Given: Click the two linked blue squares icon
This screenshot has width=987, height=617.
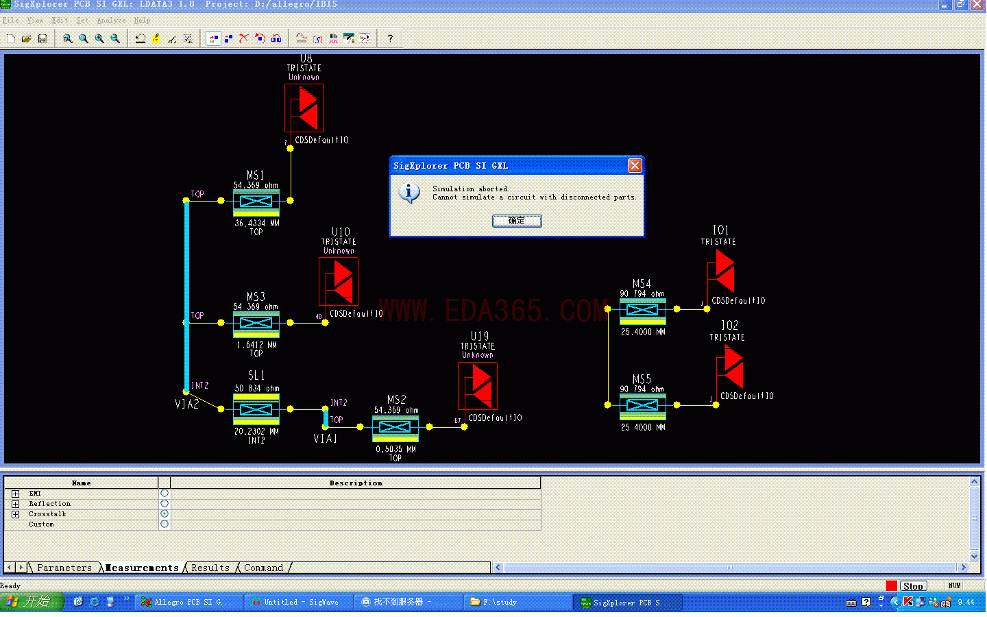Looking at the screenshot, I should pos(276,38).
